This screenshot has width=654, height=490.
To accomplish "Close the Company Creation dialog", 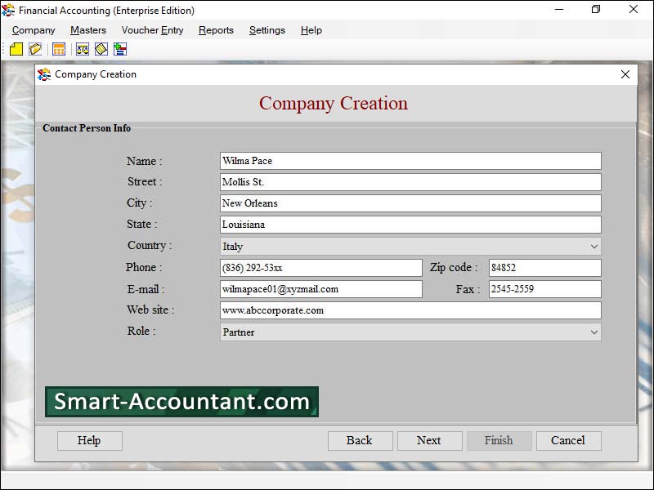I will point(625,74).
